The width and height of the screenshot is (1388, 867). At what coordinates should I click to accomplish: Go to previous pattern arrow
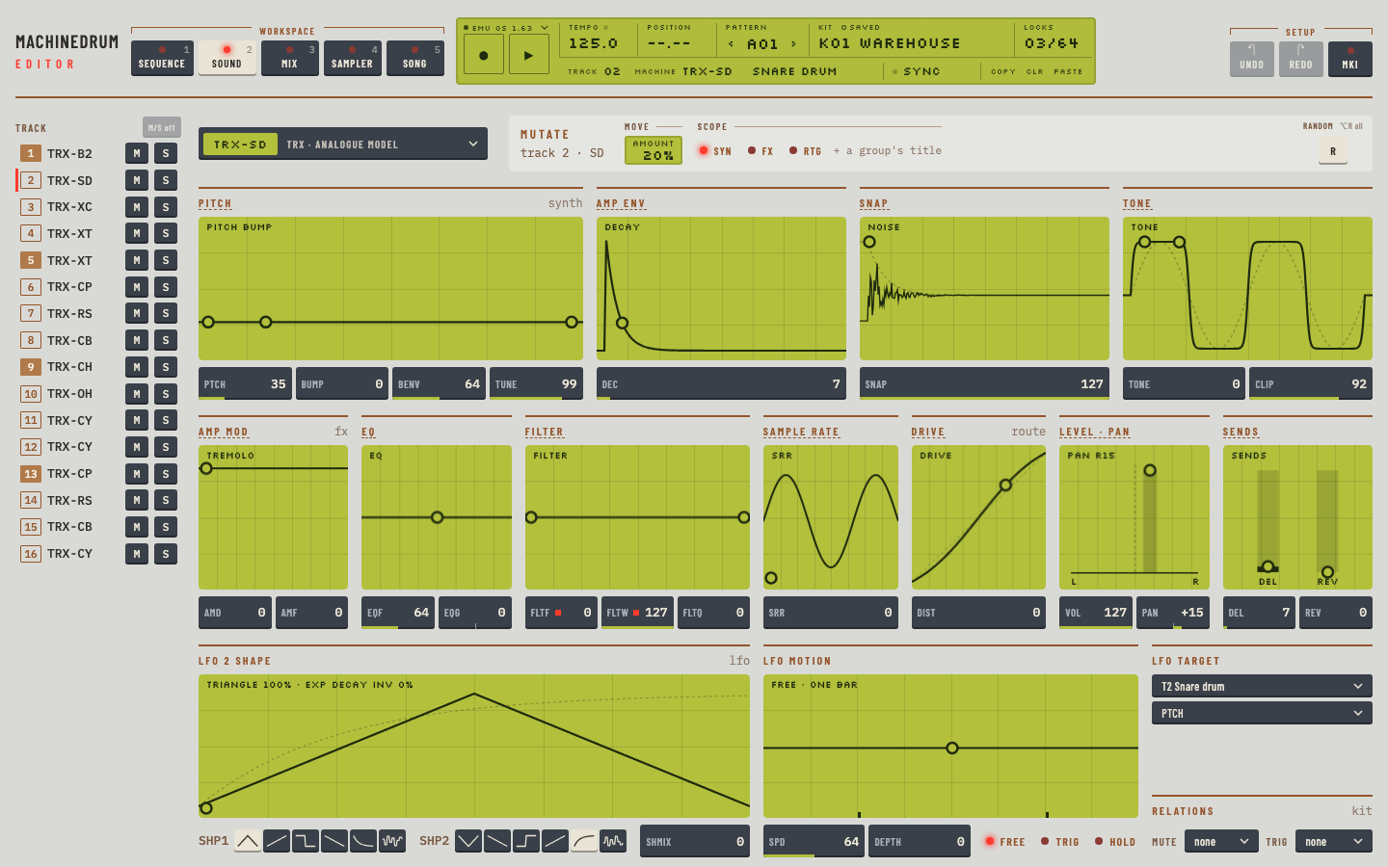[731, 44]
